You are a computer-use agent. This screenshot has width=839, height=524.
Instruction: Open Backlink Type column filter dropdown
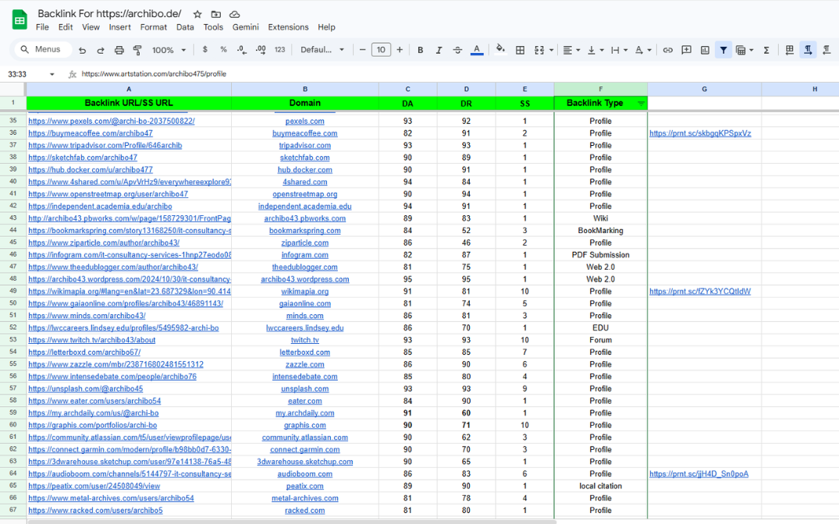point(641,103)
